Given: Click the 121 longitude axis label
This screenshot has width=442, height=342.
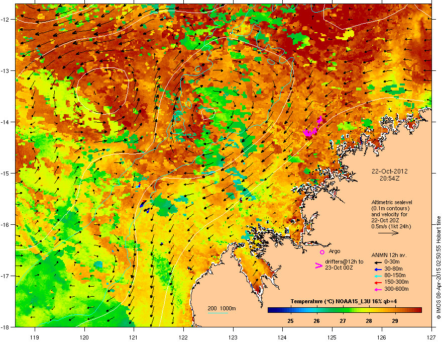Looking at the screenshot, I should (x=134, y=337).
